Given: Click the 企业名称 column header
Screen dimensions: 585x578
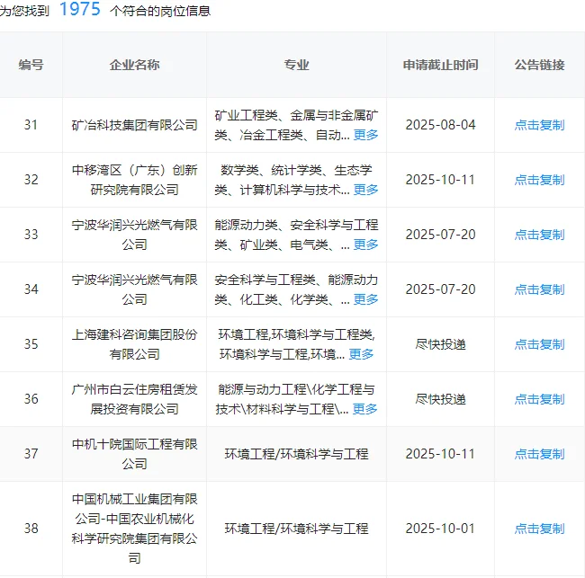Looking at the screenshot, I should click(x=134, y=65).
